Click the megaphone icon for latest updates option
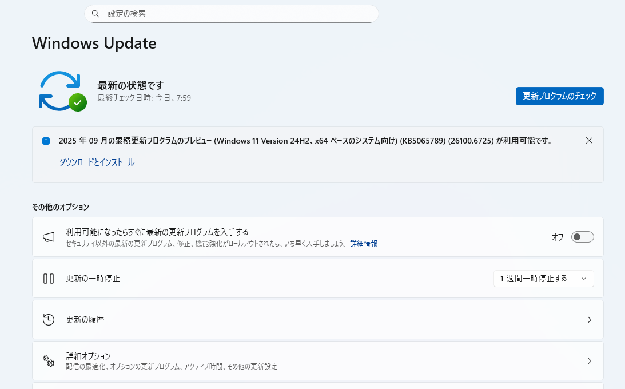Viewport: 625px width, 389px height. tap(49, 237)
